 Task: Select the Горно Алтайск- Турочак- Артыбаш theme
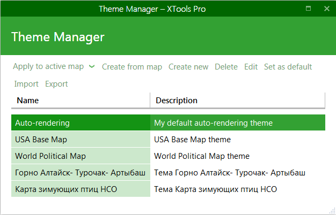81,173
